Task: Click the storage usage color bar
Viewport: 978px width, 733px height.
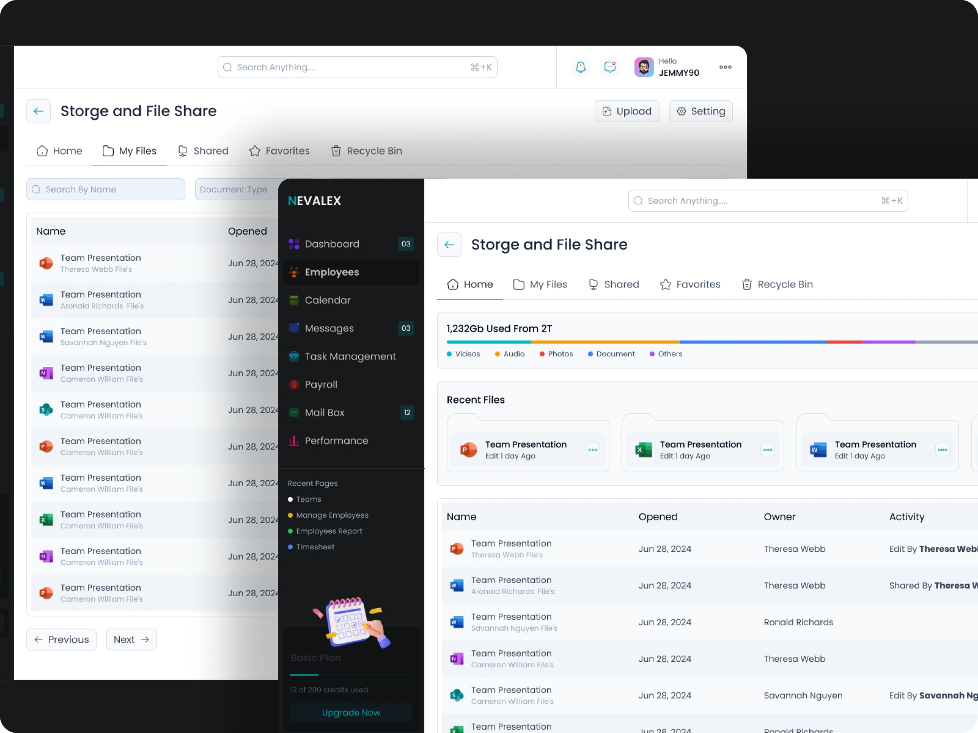Action: (x=707, y=342)
